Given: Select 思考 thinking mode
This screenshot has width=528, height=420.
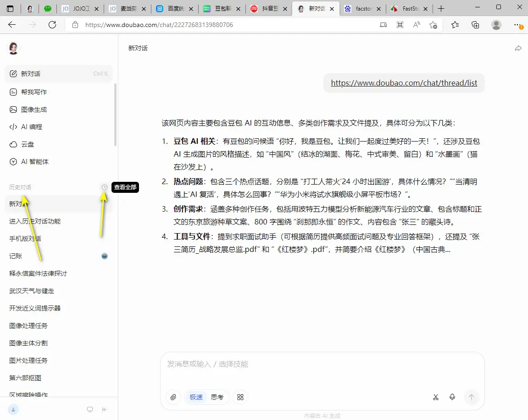Looking at the screenshot, I should pos(217,397).
